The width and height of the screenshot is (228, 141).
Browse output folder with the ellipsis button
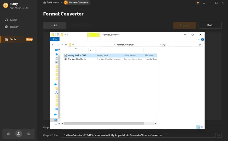point(219,135)
